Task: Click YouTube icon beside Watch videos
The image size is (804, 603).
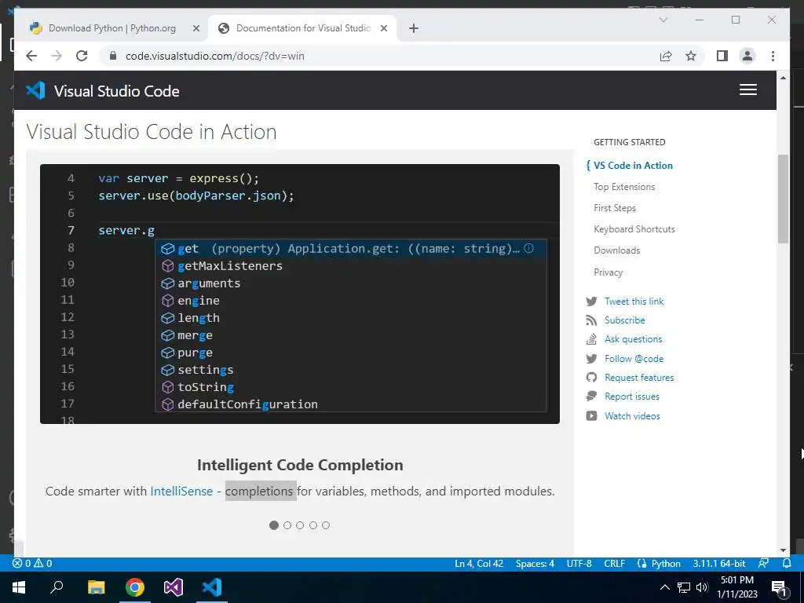Action: click(591, 416)
